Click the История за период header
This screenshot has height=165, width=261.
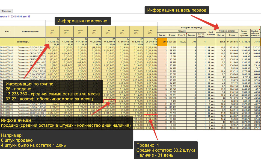click(191, 28)
